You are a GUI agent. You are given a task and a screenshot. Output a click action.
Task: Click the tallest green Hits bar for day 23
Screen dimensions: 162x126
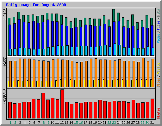pos(114,15)
